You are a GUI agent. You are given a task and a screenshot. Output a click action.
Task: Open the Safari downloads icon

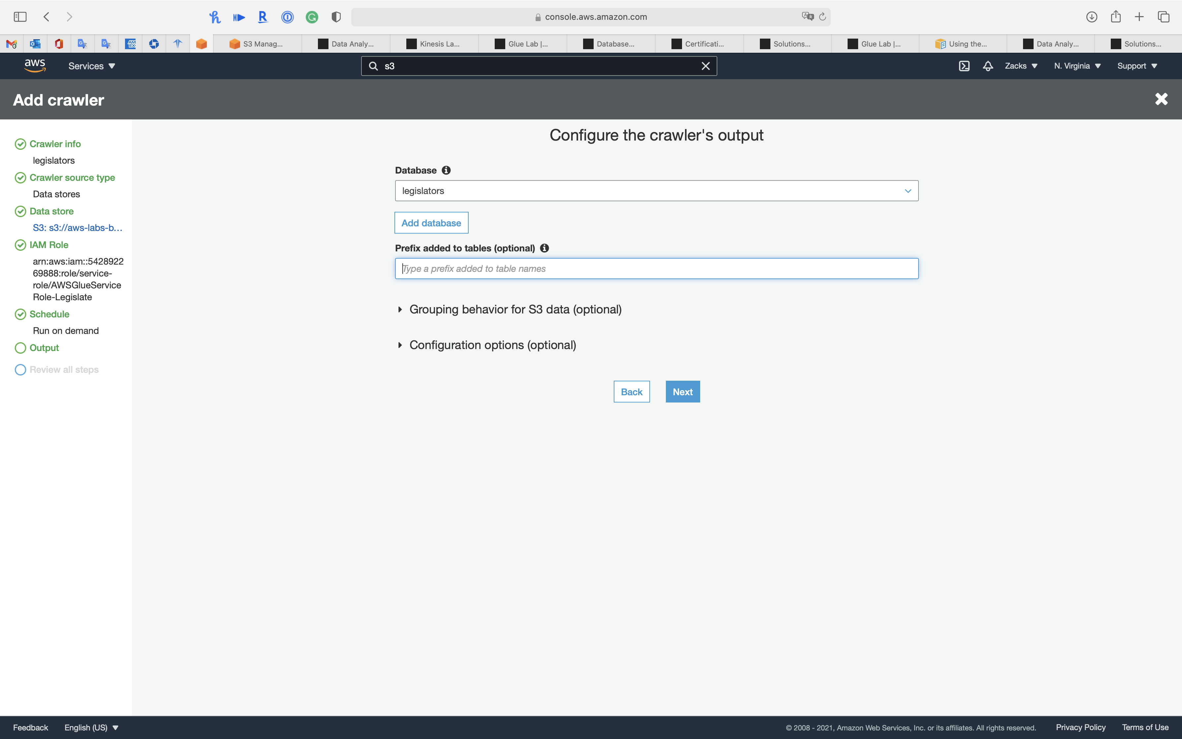1091,16
